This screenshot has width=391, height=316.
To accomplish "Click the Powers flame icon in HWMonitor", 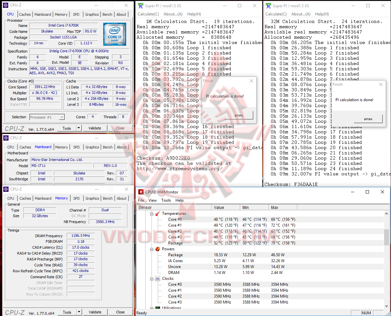I will pyautogui.click(x=157, y=249).
